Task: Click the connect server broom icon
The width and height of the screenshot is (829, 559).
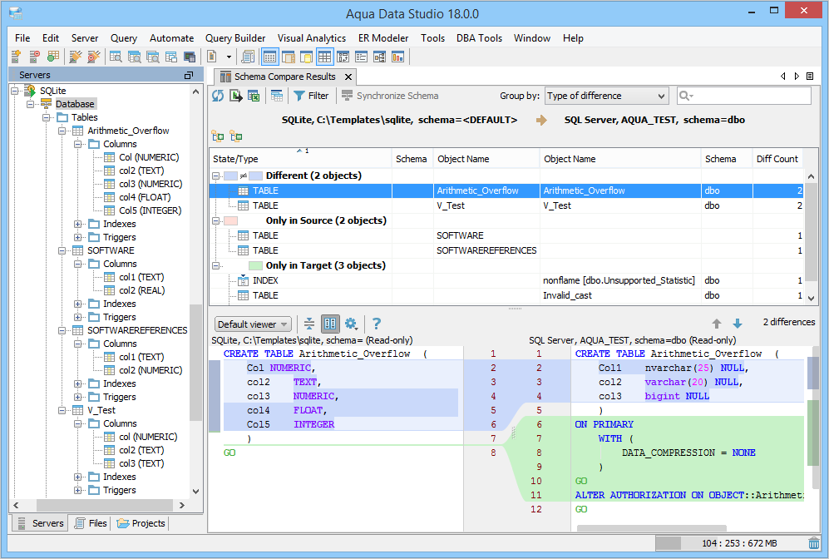Action: tap(75, 57)
